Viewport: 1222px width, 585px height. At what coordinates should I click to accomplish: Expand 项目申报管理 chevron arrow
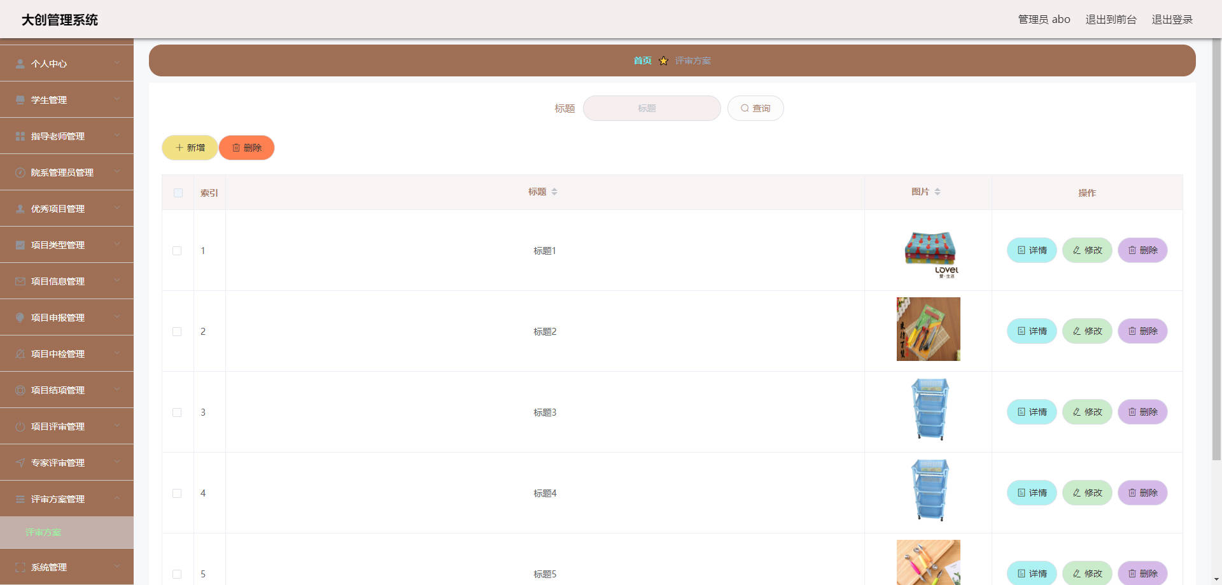tap(117, 317)
